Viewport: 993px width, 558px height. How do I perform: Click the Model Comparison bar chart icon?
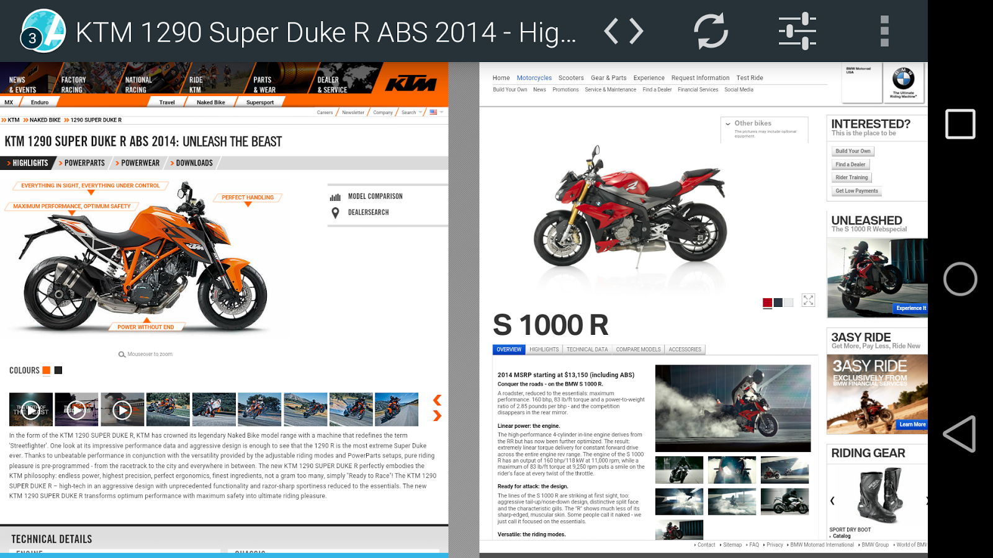point(335,196)
